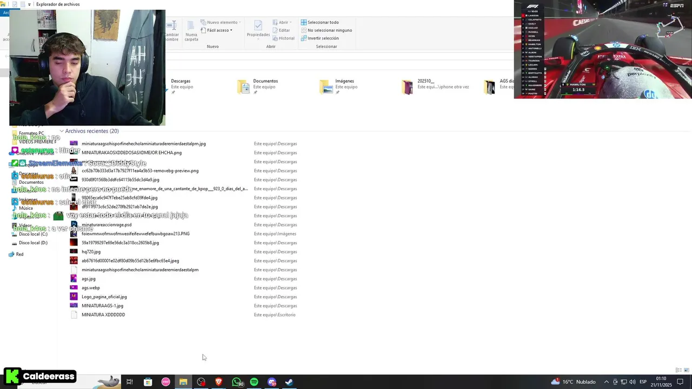Click the ESP input language indicator
Screen dimensions: 692x389
tap(643, 382)
